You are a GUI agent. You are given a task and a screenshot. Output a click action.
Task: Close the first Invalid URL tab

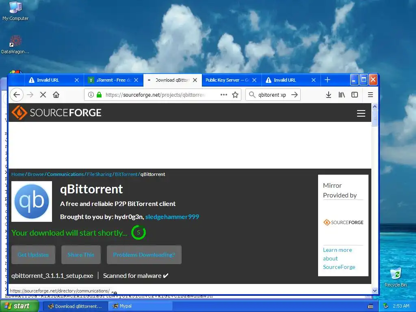(77, 80)
